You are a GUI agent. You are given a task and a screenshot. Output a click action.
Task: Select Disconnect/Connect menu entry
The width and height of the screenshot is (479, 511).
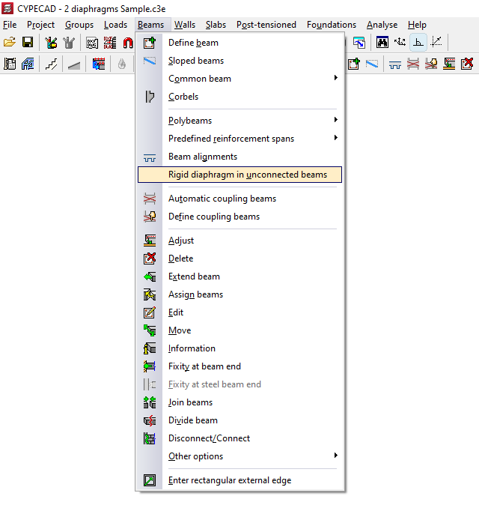(239, 438)
